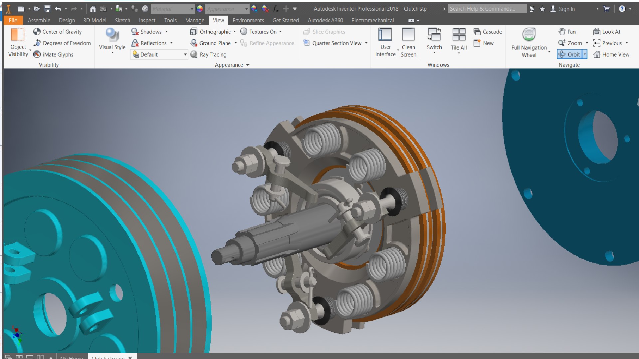Viewport: 639px width, 359px height.
Task: Go to Home via the house icon
Action: [93, 9]
